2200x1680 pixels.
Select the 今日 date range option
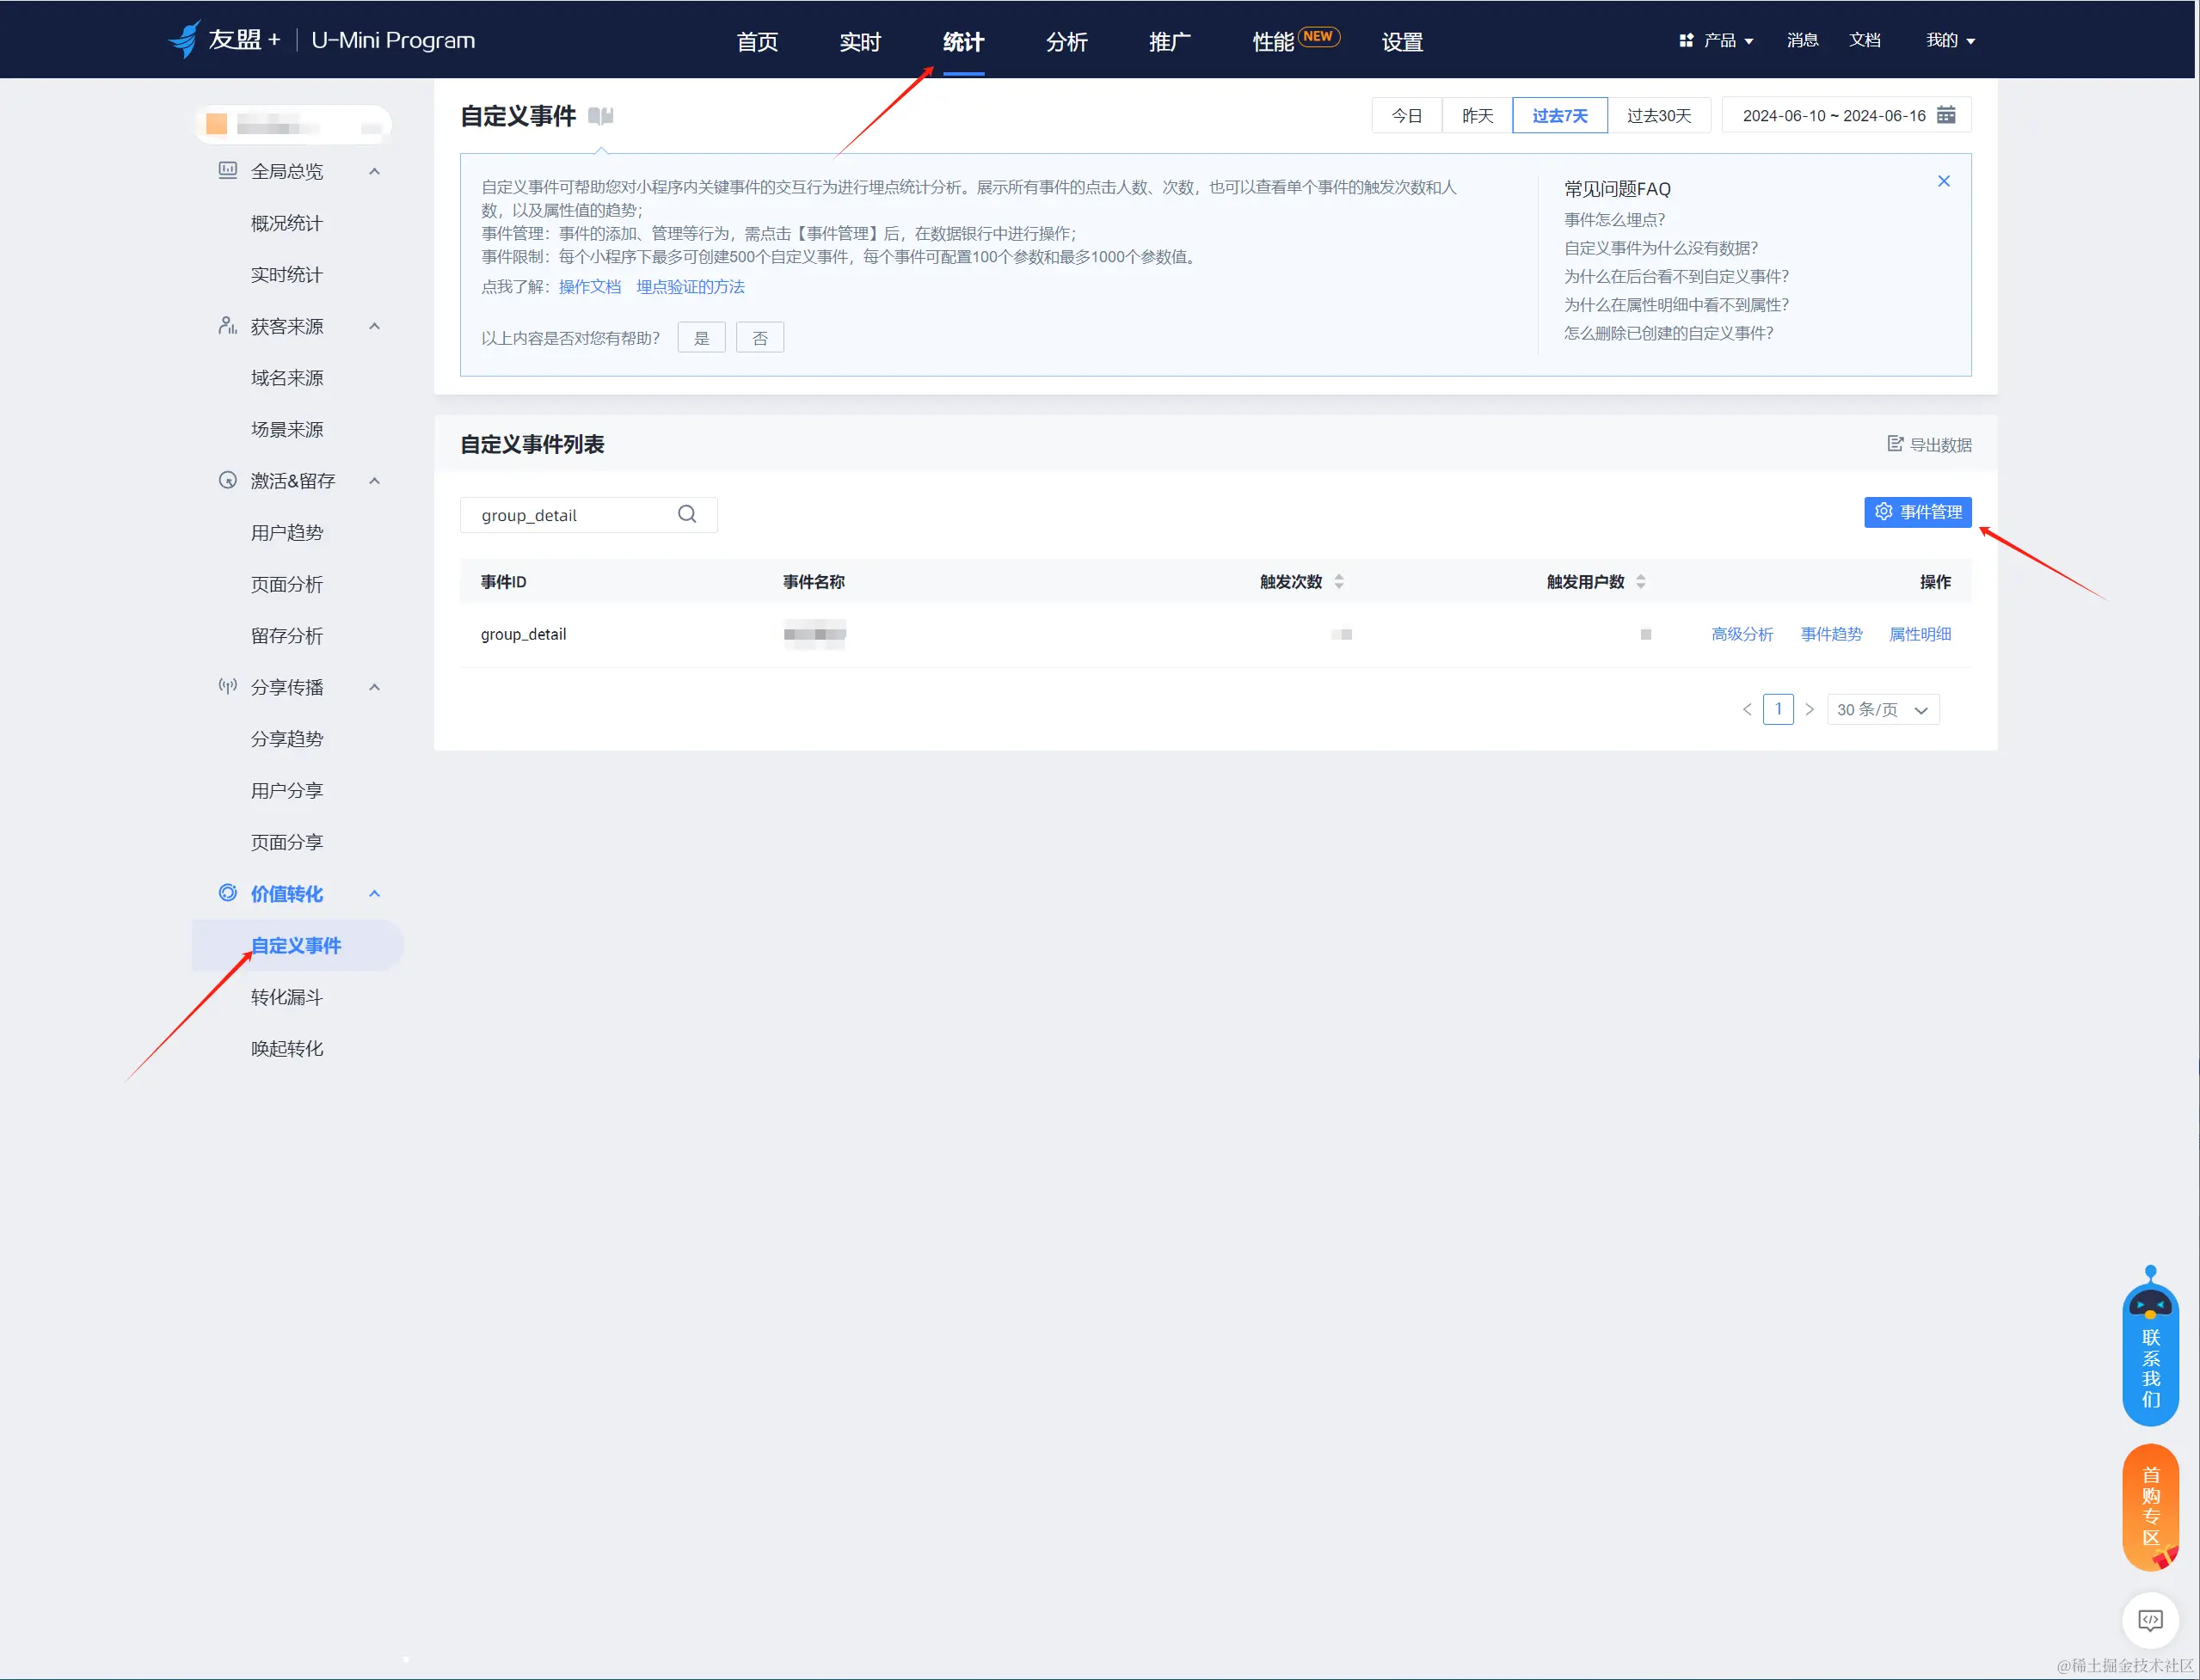(1405, 116)
